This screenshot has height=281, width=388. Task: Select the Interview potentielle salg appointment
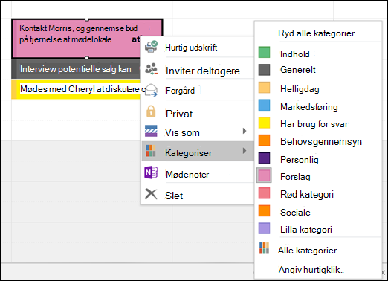tap(77, 69)
